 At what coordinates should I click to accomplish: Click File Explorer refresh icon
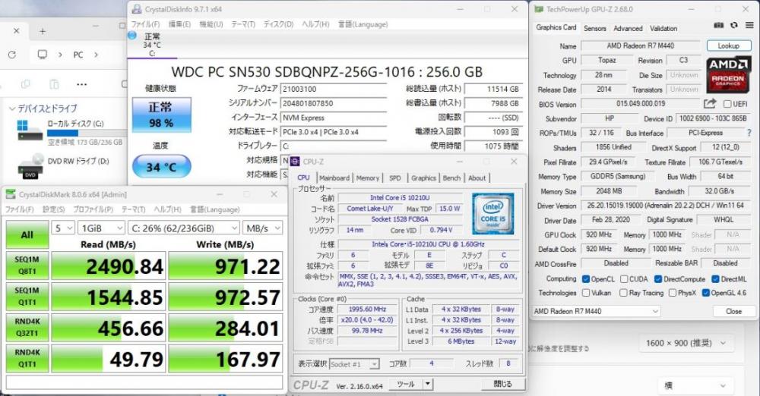point(12,55)
